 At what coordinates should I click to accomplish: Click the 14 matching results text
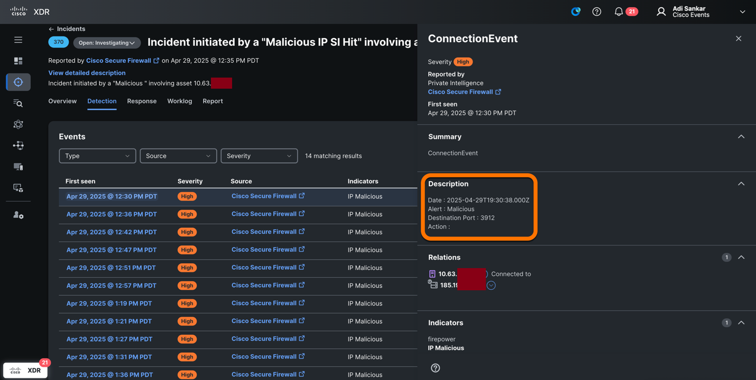(x=334, y=156)
